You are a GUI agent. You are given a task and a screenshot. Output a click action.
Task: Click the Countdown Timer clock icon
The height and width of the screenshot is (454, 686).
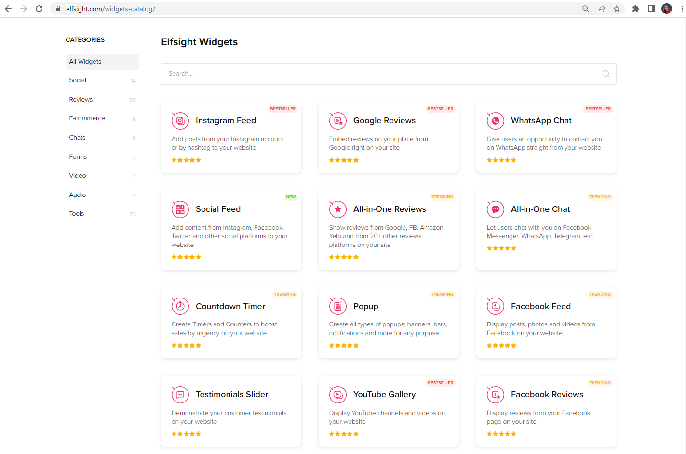pyautogui.click(x=180, y=306)
